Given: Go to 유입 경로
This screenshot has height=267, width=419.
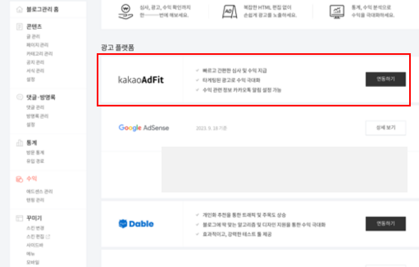Looking at the screenshot, I should [x=35, y=161].
